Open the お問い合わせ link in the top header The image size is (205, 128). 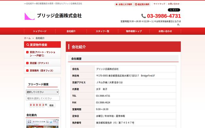(174, 4)
